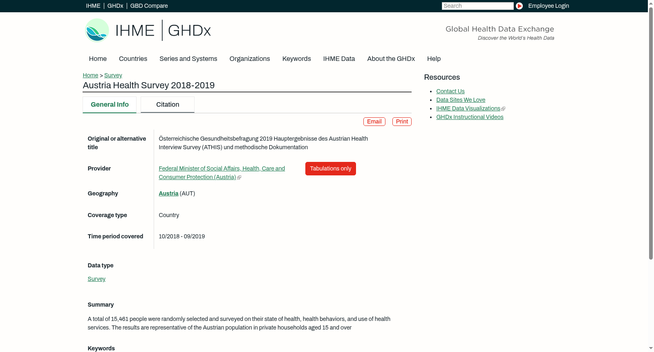
Task: Select the General Info tab
Action: (110, 105)
